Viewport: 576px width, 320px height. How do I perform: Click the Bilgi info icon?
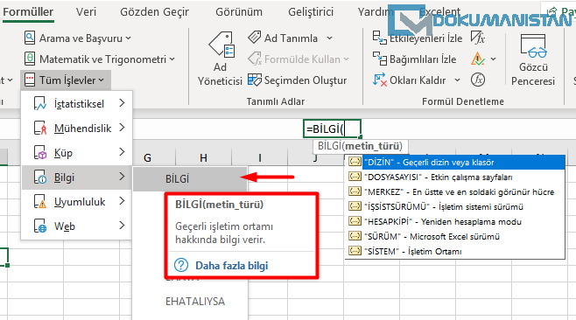click(x=40, y=177)
